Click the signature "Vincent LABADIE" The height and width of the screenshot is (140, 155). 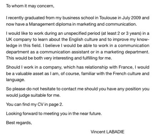pyautogui.click(x=107, y=132)
